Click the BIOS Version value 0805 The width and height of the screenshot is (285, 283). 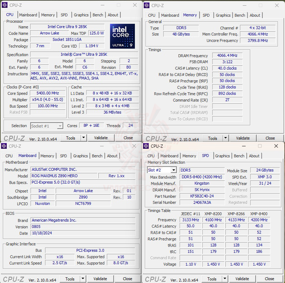click(83, 227)
